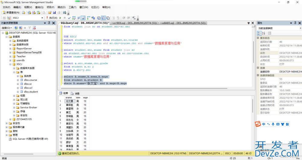This screenshot has height=160, width=302.
Task: Expand the Teacher database node
Action: click(10, 56)
